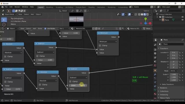Open the Scene properties tab icon
185x104 pixels.
[x=155, y=62]
